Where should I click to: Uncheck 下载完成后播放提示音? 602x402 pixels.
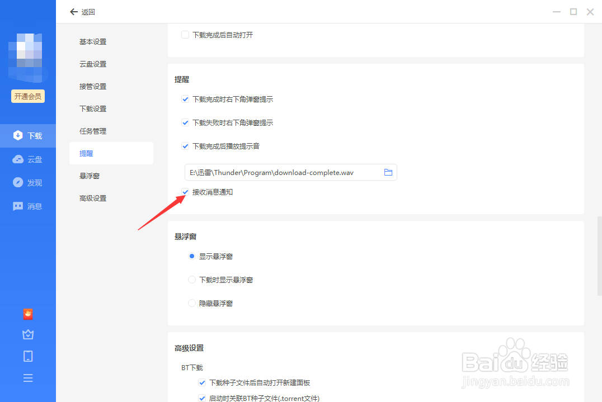pyautogui.click(x=185, y=146)
